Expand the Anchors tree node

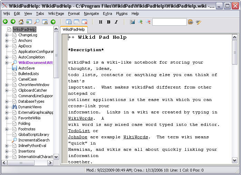[7, 40]
